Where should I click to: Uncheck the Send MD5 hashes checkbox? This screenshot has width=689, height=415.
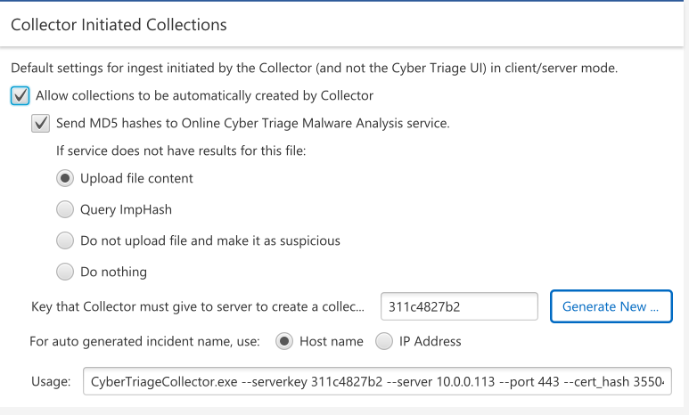coord(41,124)
